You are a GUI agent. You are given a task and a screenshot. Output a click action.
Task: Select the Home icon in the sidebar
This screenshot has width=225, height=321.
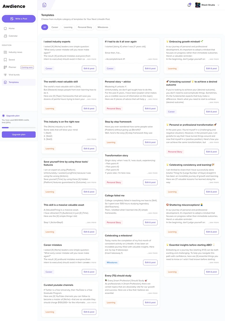tap(5, 28)
